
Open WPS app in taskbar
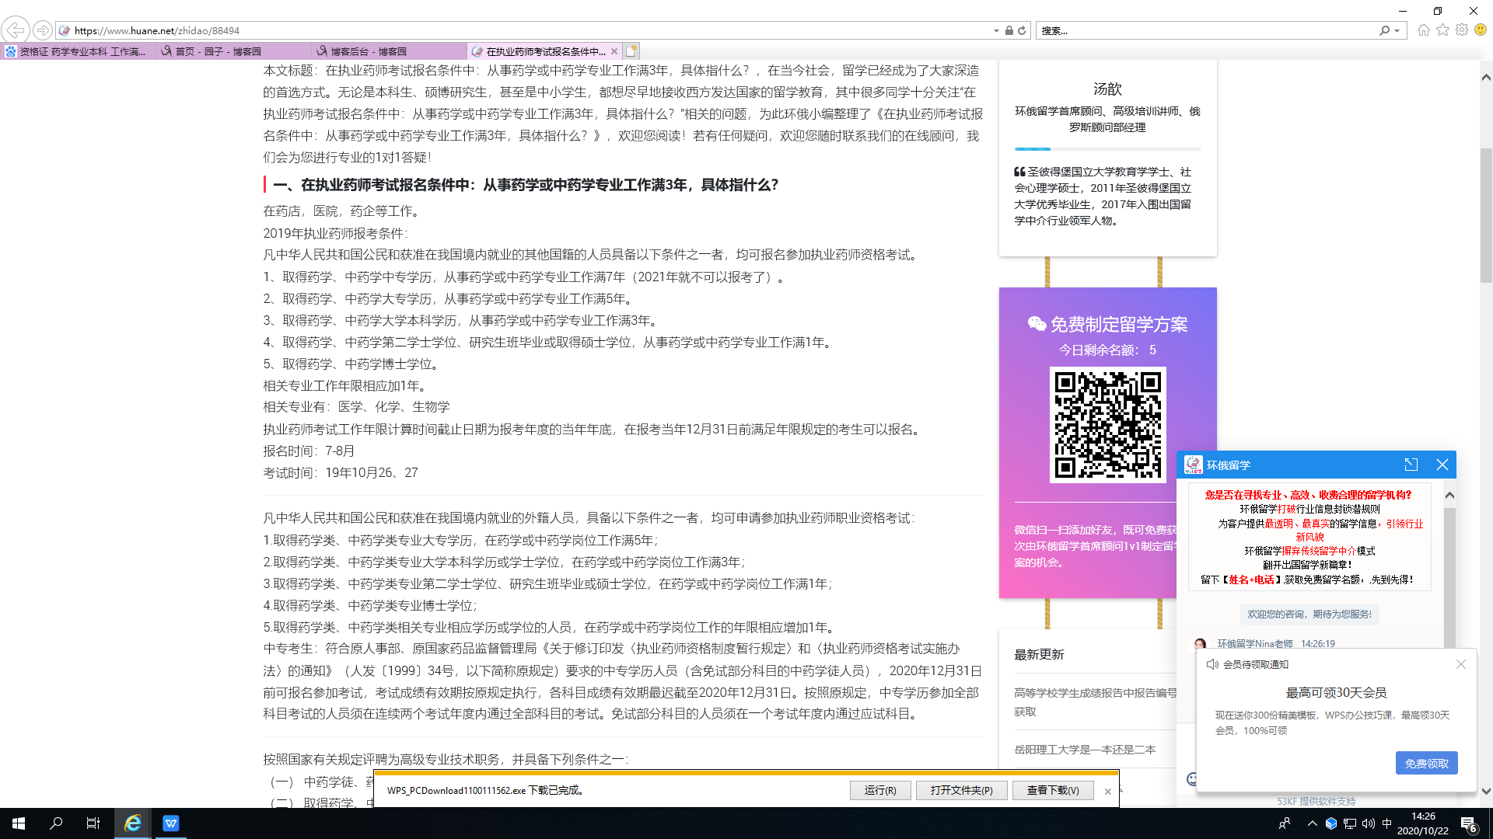coord(170,823)
